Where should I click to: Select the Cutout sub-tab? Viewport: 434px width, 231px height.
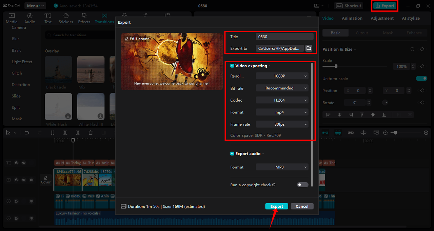(x=362, y=33)
